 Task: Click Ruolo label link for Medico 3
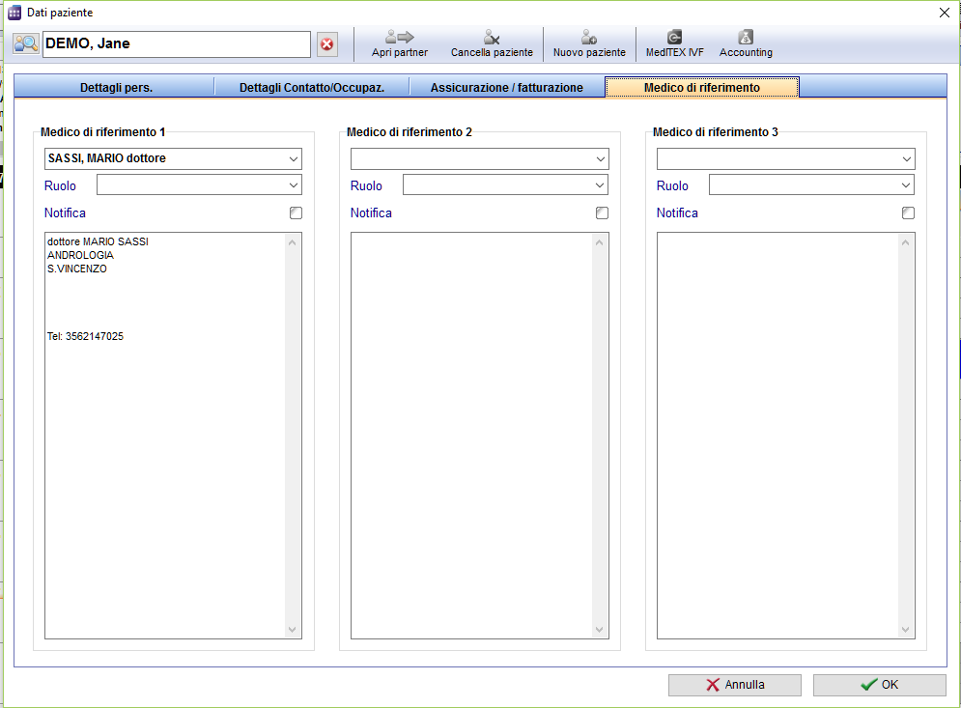672,185
